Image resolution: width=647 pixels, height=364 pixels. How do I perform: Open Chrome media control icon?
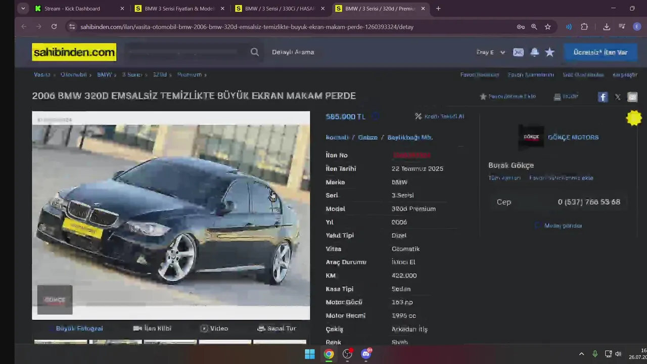[x=622, y=27]
